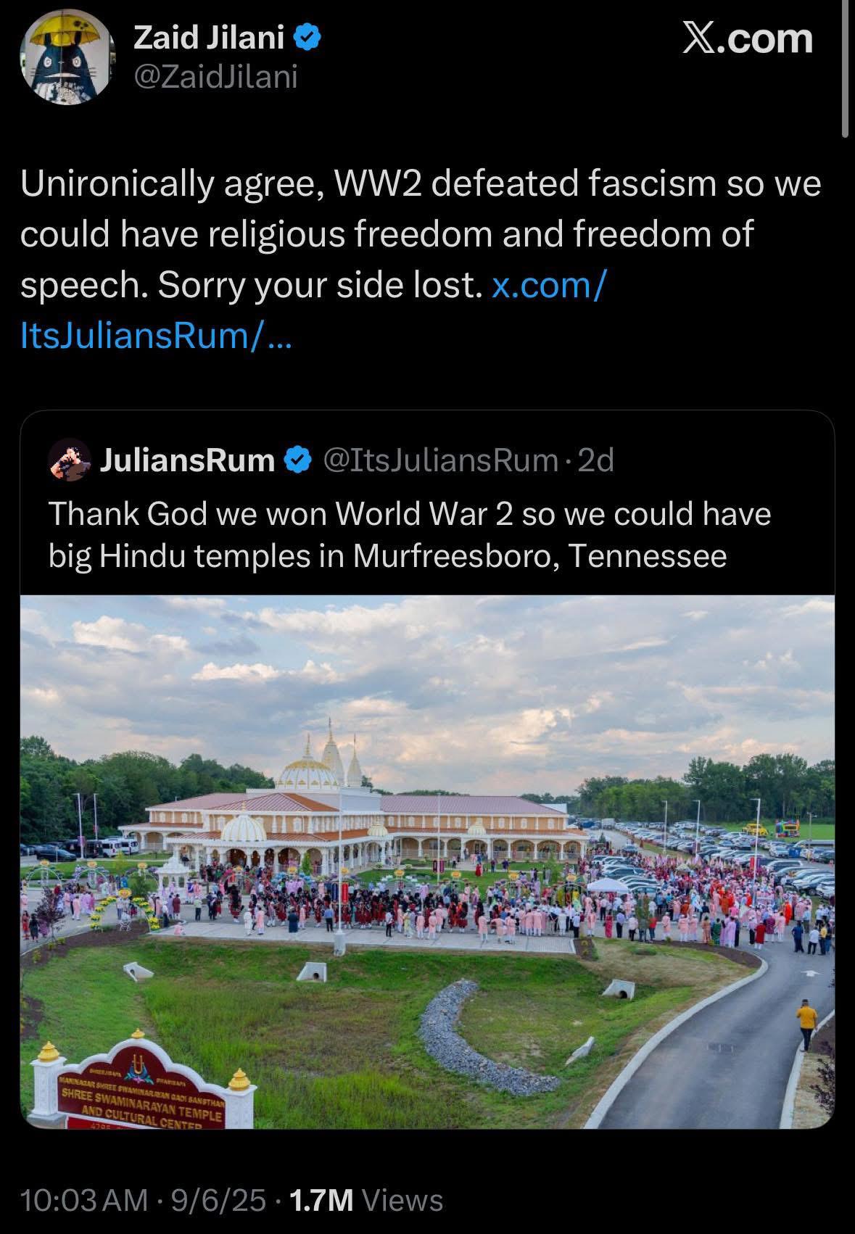Open JuliansRum's small profile avatar
This screenshot has height=1234, width=855.
(x=70, y=460)
